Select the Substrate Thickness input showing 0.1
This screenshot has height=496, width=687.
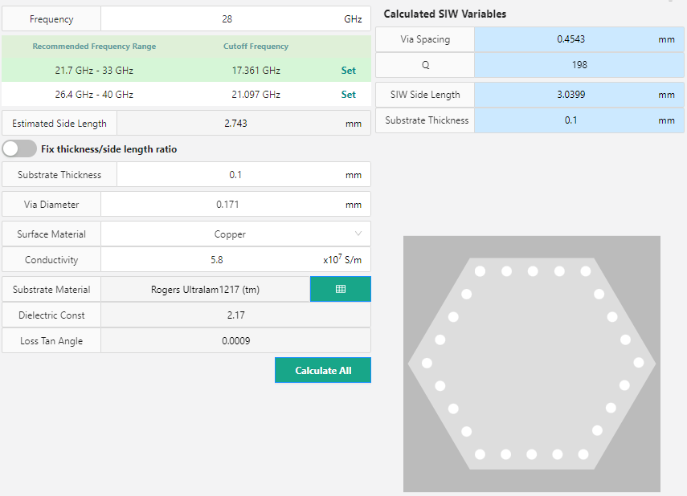(x=235, y=174)
